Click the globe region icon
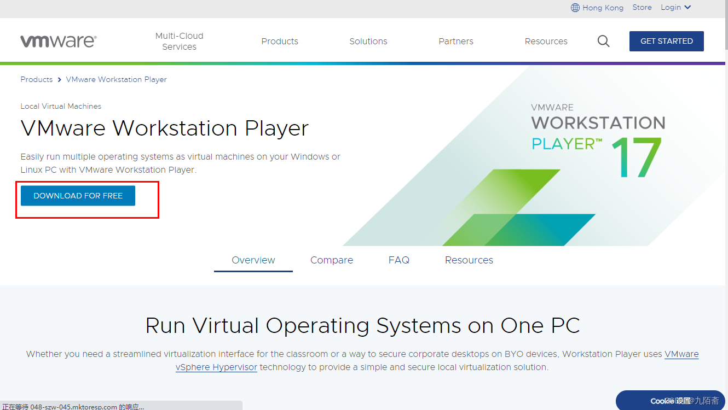The height and width of the screenshot is (410, 728). coord(575,8)
